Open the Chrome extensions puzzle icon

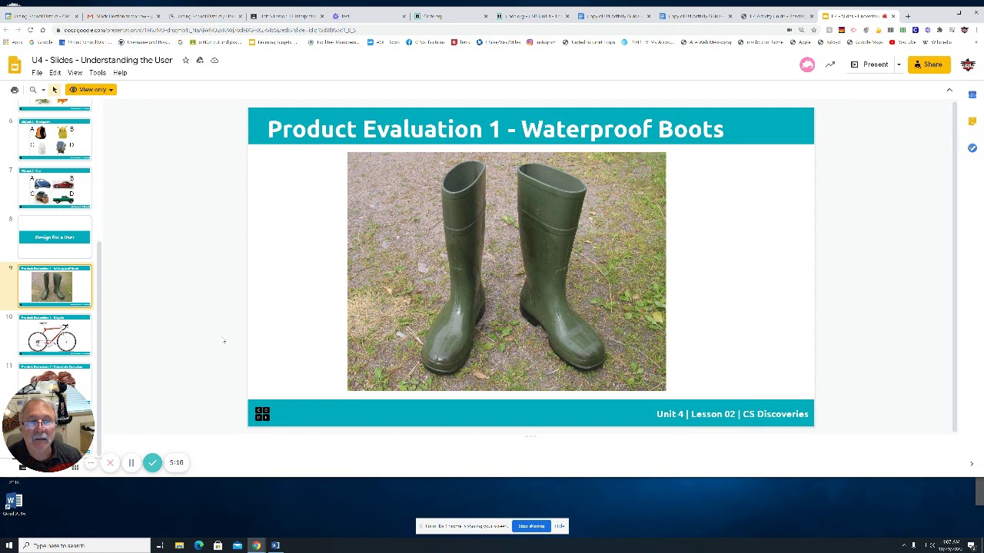[939, 30]
